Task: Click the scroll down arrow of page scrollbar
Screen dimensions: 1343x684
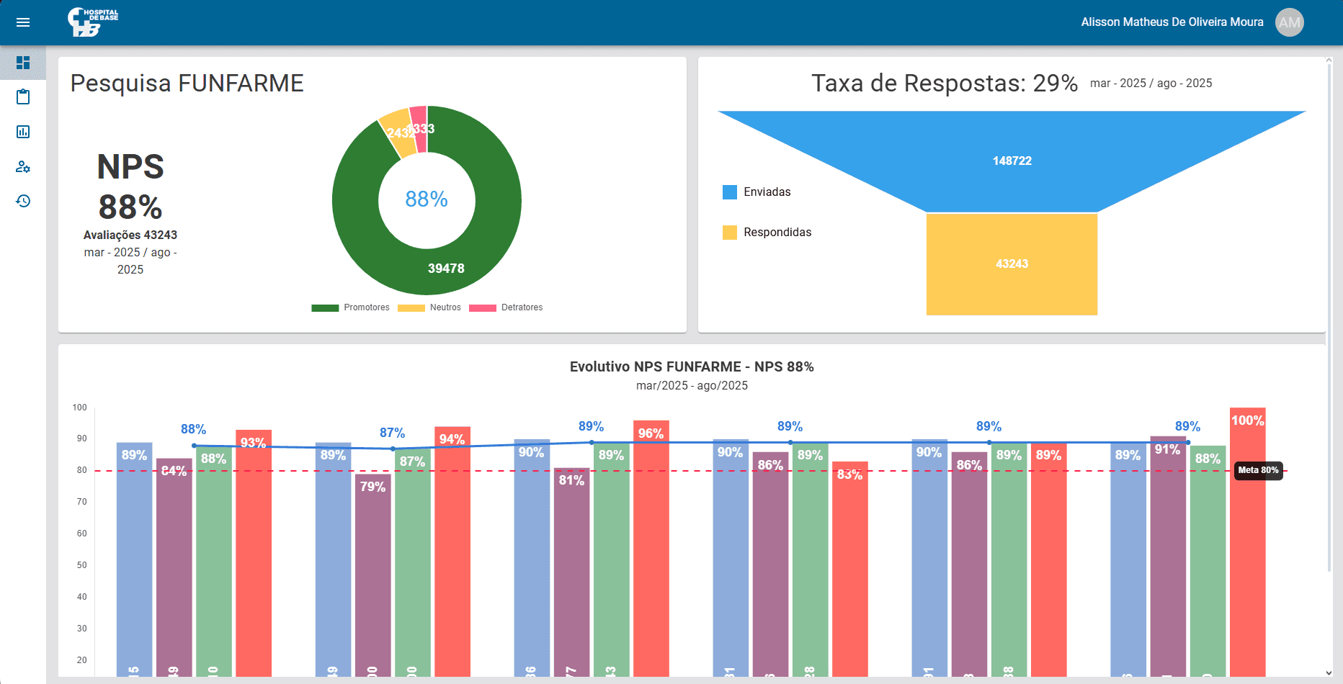Action: point(1329,673)
